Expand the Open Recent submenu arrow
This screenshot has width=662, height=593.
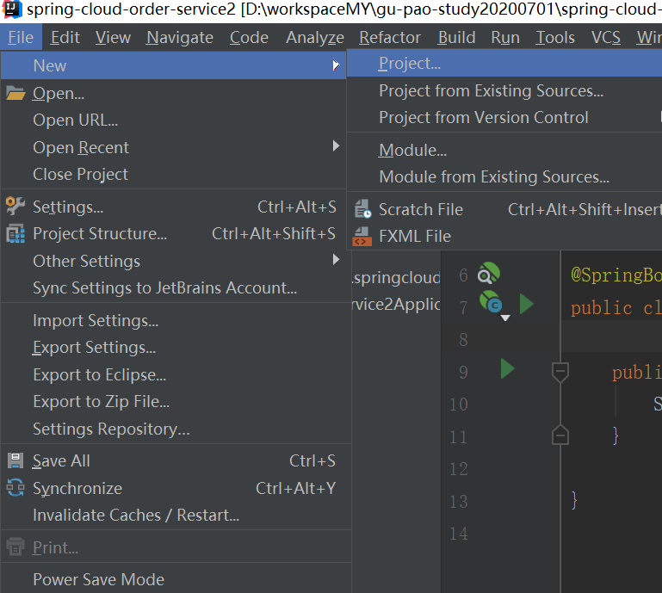(x=336, y=146)
